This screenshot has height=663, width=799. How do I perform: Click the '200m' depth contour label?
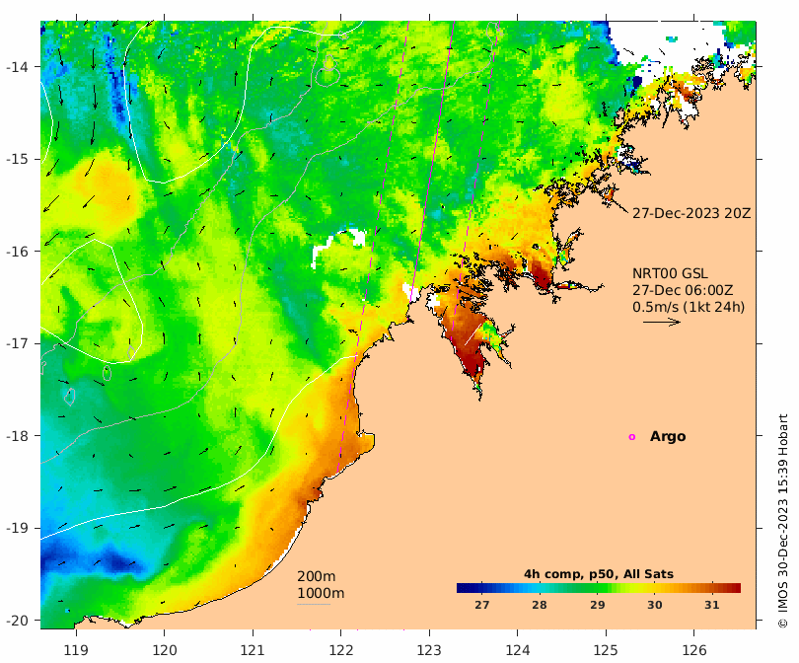point(316,576)
